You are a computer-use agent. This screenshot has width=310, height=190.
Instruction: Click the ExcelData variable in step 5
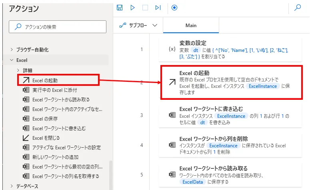[194, 182]
